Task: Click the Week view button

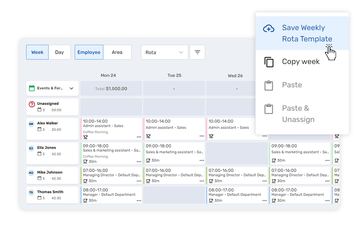Action: point(37,52)
